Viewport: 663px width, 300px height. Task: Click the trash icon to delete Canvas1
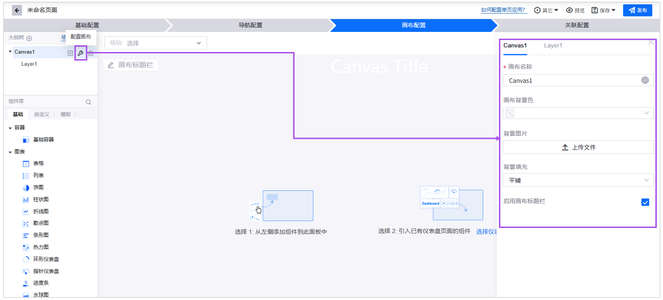coord(90,53)
